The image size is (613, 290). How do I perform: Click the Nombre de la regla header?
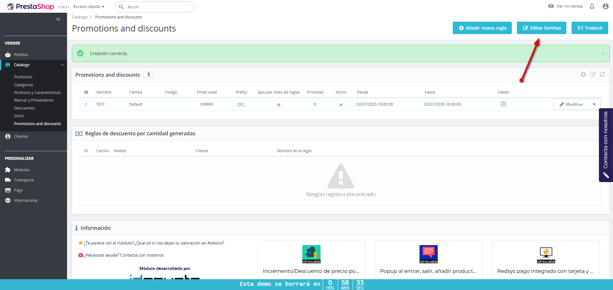(294, 151)
